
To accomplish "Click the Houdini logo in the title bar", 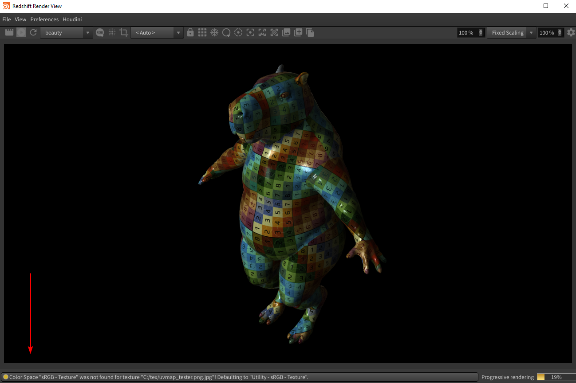I will click(7, 6).
